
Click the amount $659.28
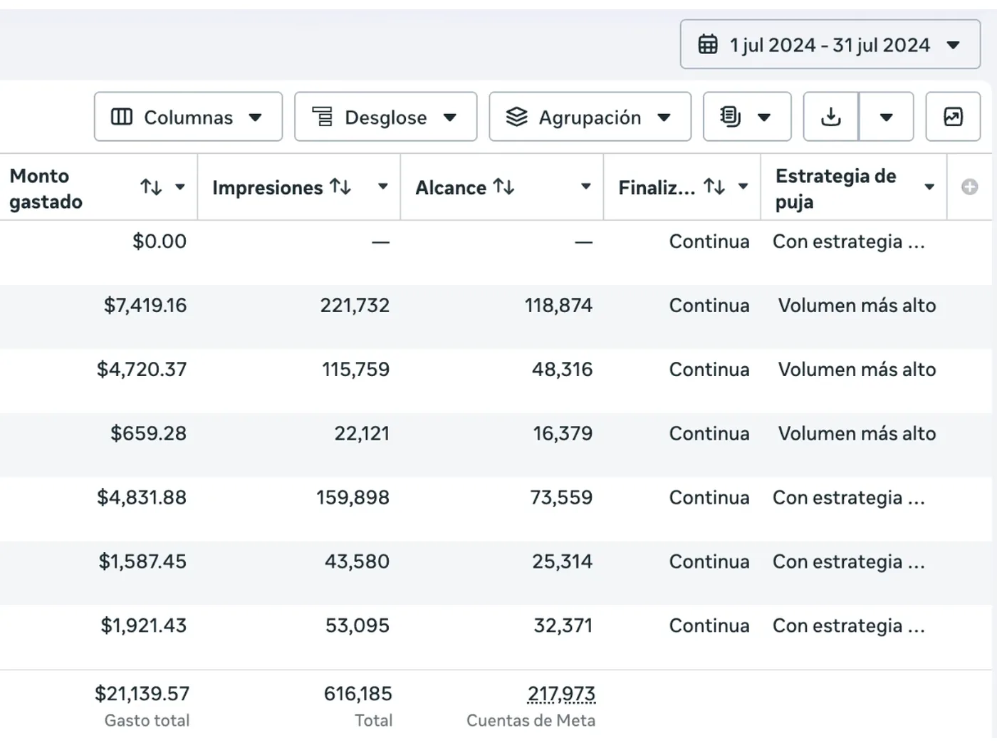click(x=148, y=434)
